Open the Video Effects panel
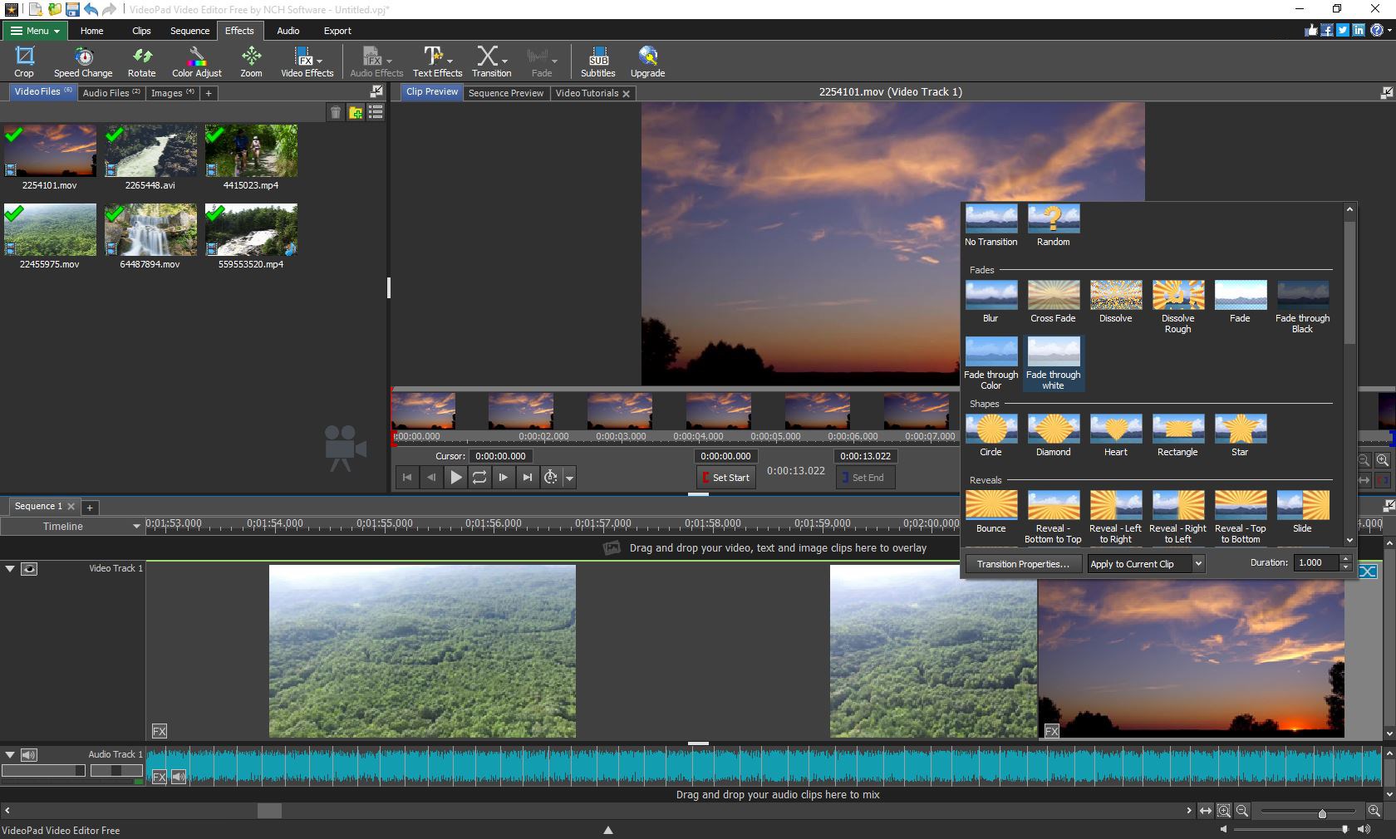 (x=304, y=61)
